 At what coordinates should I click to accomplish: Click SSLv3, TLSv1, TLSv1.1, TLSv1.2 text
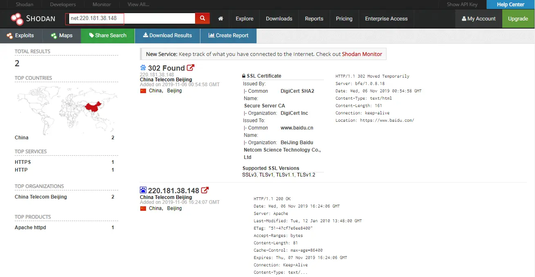click(x=279, y=175)
